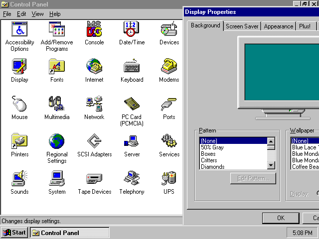Open the UPS battery icon
Viewport: 319px width, 239px height.
coord(169,178)
